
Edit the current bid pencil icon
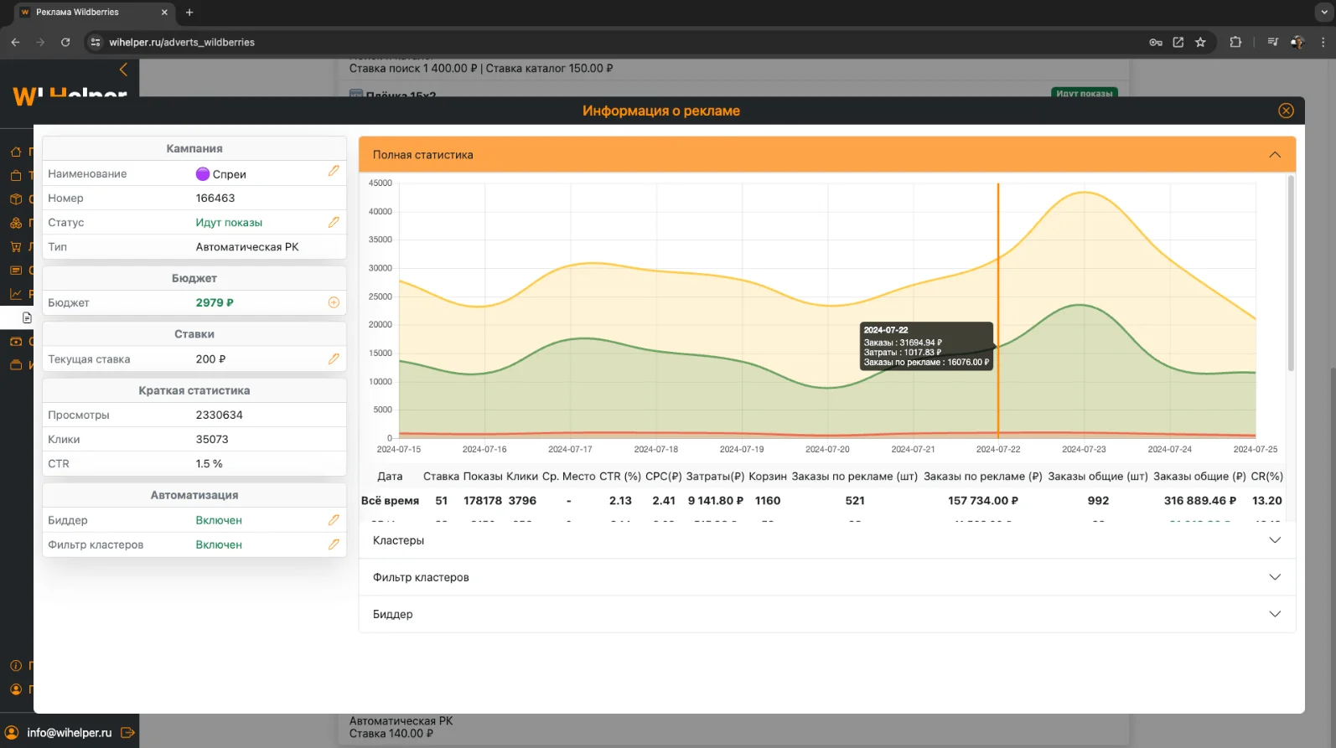(x=334, y=359)
